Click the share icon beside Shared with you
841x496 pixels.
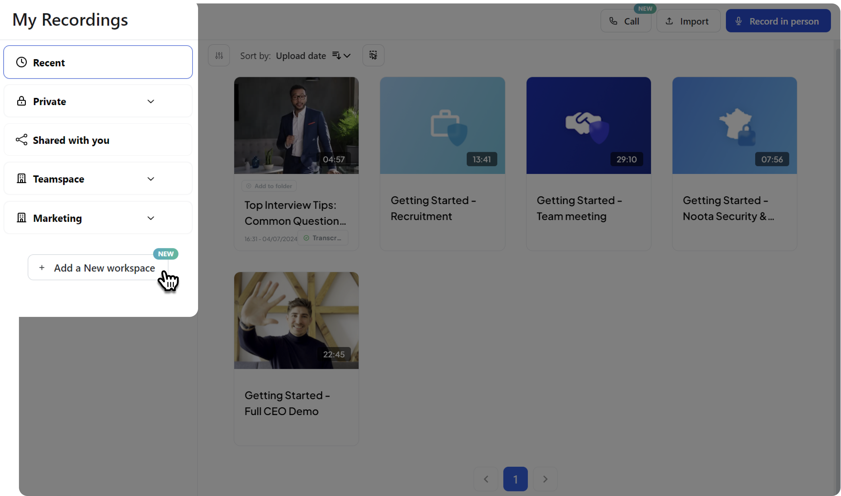point(22,140)
